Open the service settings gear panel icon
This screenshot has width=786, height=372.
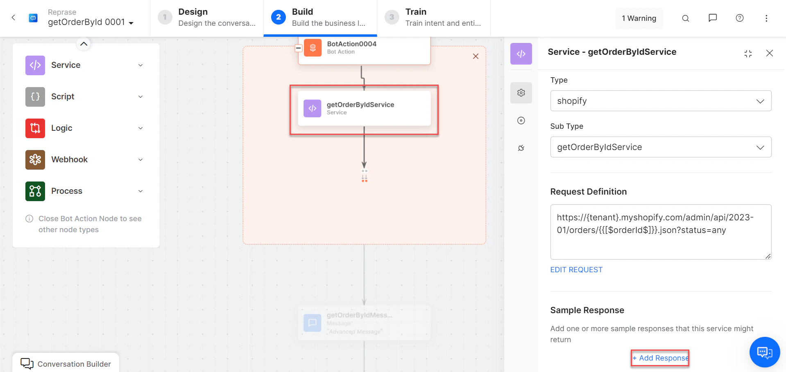pos(521,92)
